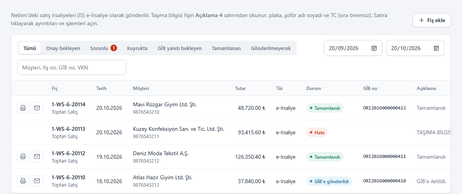Open row for receipt 1-WS-6-20113

coord(231,132)
